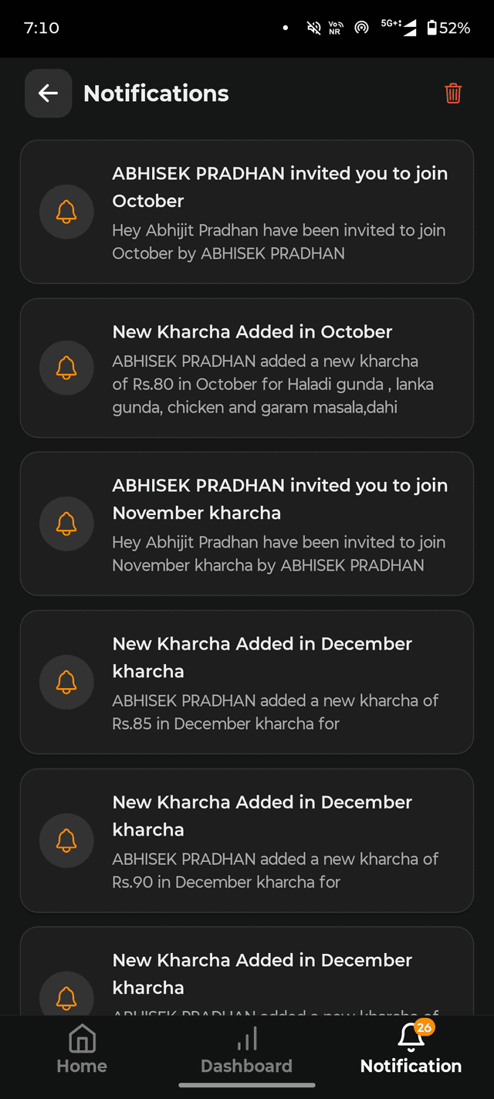This screenshot has width=494, height=1099.
Task: Tap bell icon beside Rs.80 kharcha notification
Action: pyautogui.click(x=66, y=368)
